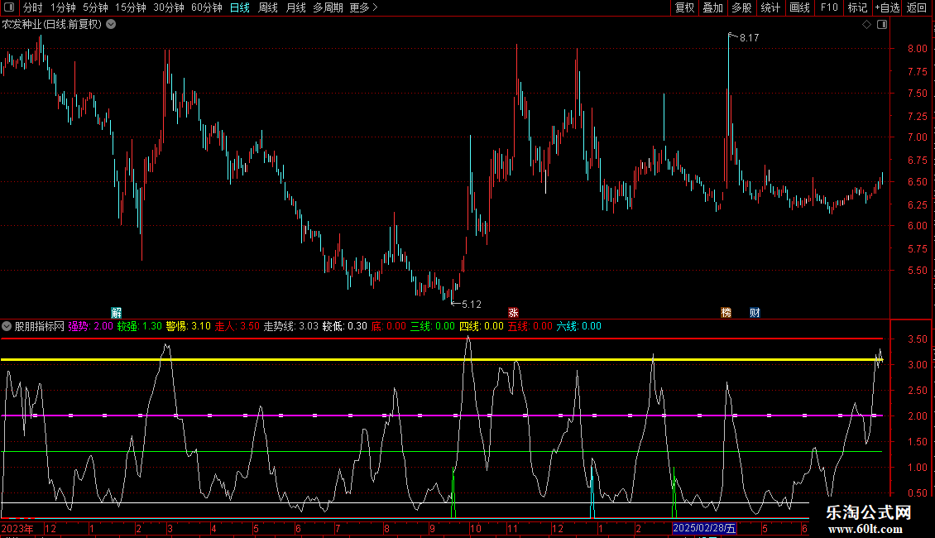Screen dimensions: 935x538
Task: Click the 2025/02/28 date marker on timeline
Action: [x=704, y=528]
